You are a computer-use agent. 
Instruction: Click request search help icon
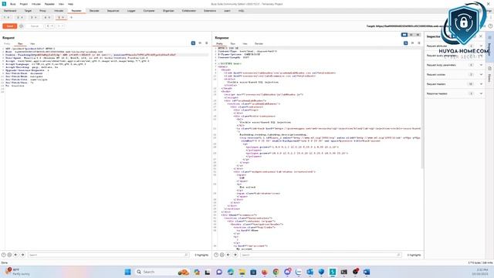(3, 255)
